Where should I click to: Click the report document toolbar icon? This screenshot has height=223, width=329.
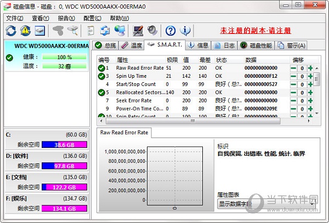[90, 31]
